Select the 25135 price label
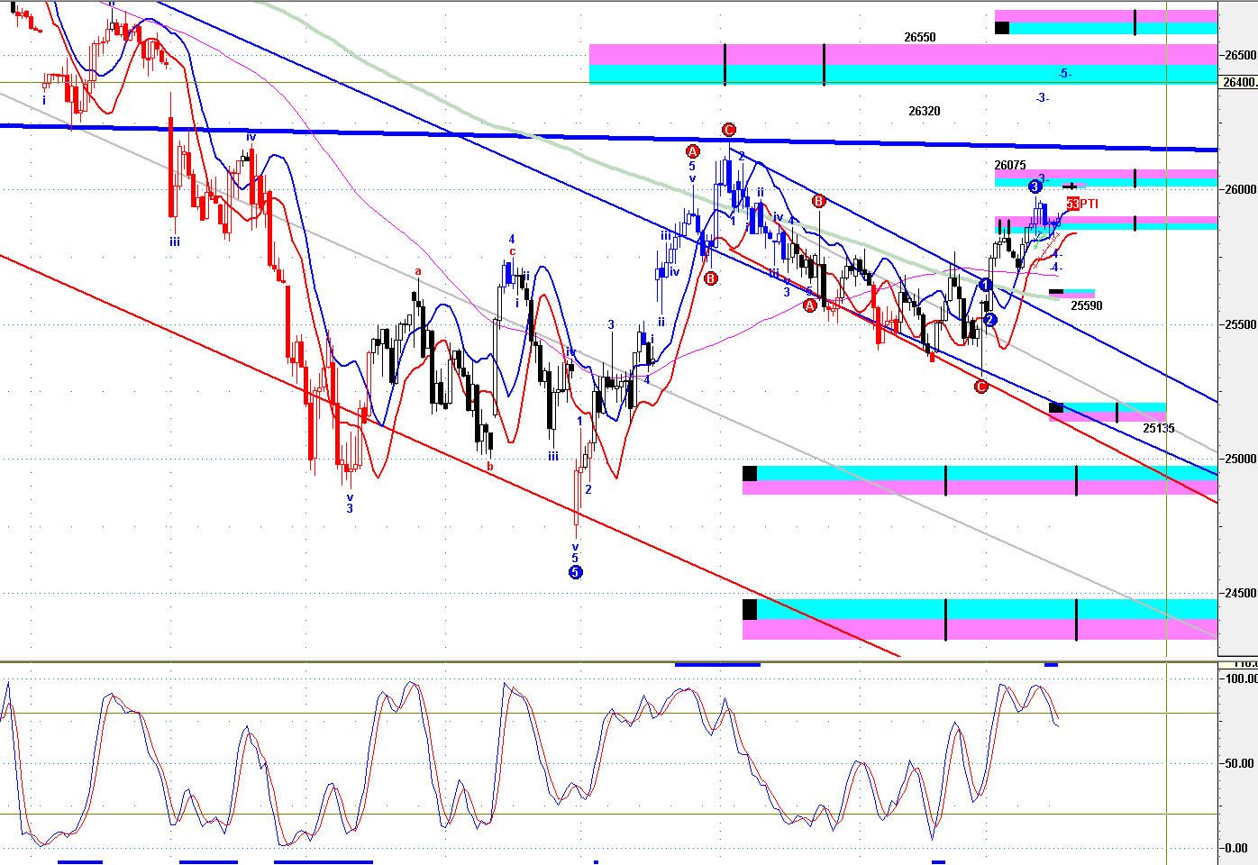Viewport: 1258px width, 865px height. 1159,429
